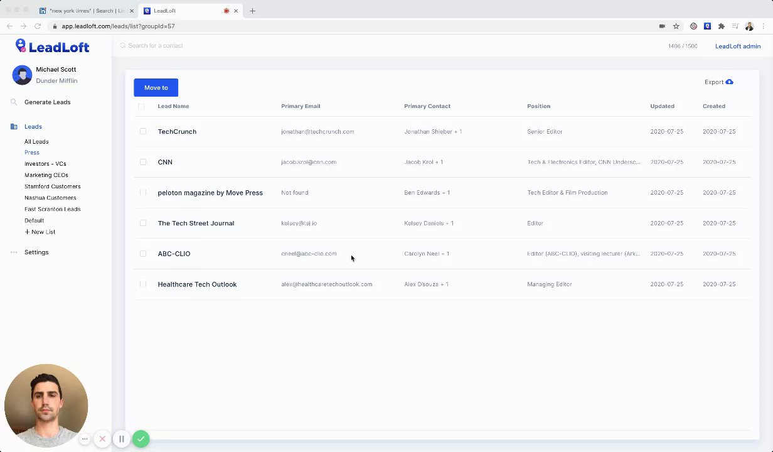Click the presenter webcam bubble
This screenshot has height=452, width=773.
(x=46, y=406)
